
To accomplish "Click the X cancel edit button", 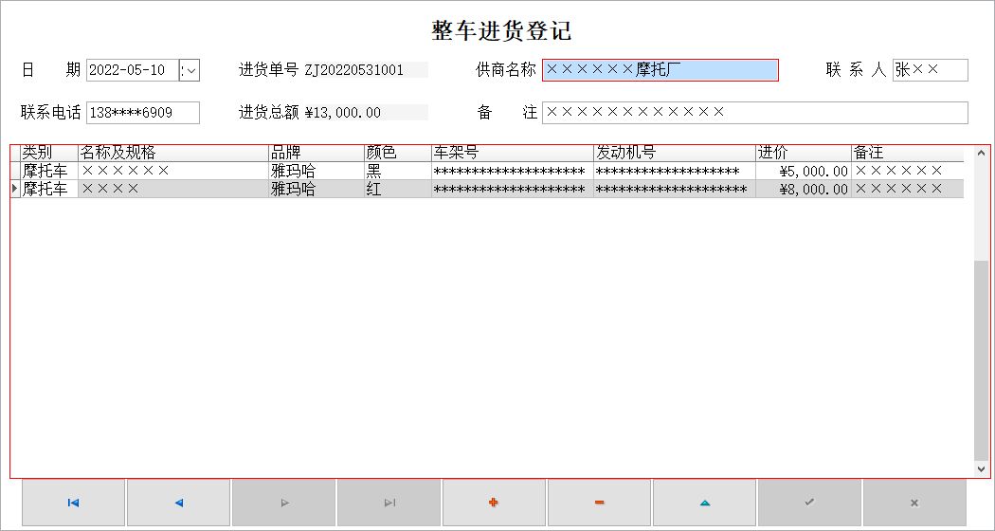I will [x=914, y=503].
